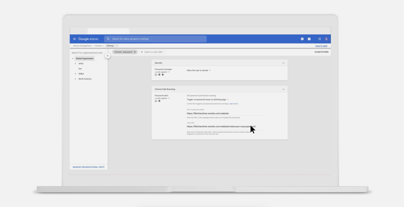Click the tasks indicator icon in header
The width and height of the screenshot is (404, 207).
302,39
